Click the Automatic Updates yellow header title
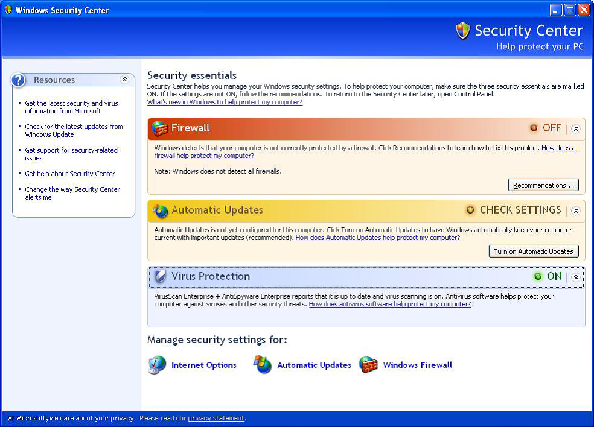 click(x=217, y=210)
